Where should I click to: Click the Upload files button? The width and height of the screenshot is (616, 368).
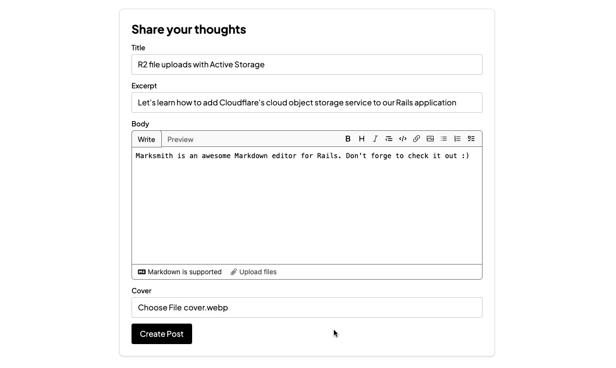point(258,272)
